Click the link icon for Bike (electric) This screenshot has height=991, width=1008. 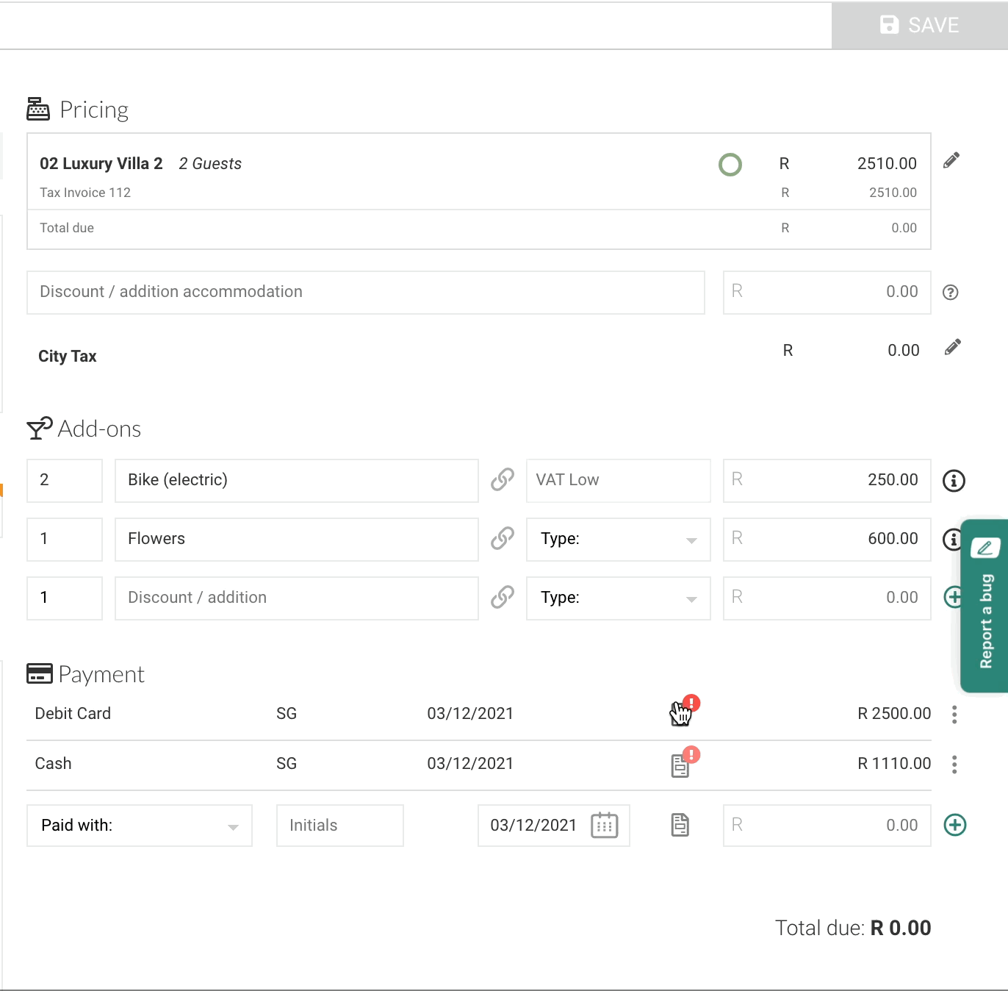click(x=503, y=480)
